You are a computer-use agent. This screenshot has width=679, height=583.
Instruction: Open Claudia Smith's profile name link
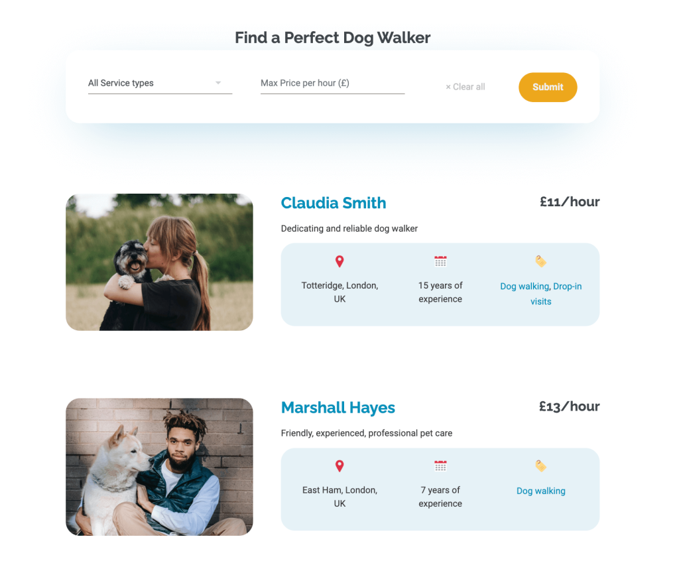pyautogui.click(x=334, y=203)
